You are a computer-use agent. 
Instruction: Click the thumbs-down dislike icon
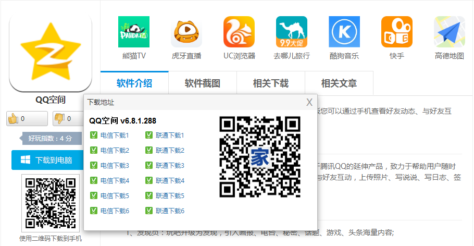[59, 119]
